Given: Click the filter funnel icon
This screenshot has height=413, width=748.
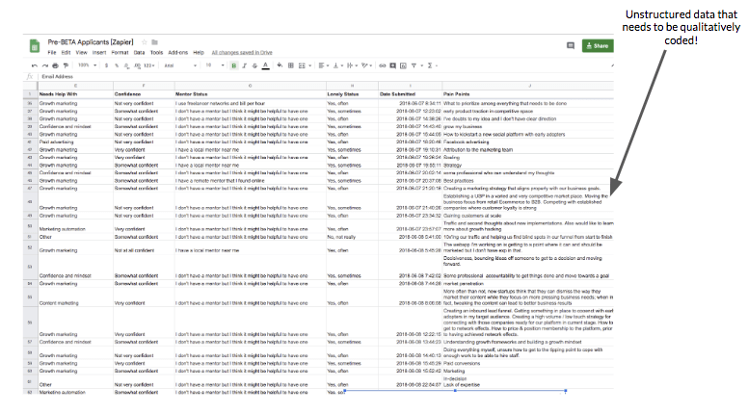Looking at the screenshot, I should pos(414,65).
